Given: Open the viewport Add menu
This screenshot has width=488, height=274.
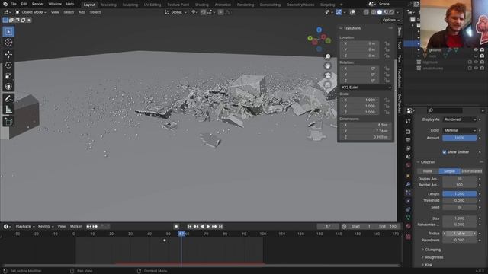Looking at the screenshot, I should click(x=82, y=12).
